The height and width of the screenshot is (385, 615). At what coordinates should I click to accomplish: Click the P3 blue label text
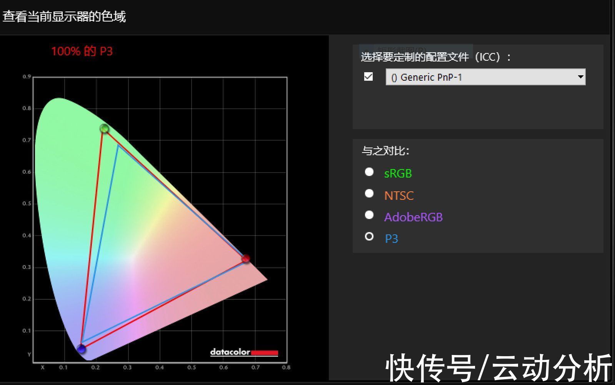coord(392,239)
